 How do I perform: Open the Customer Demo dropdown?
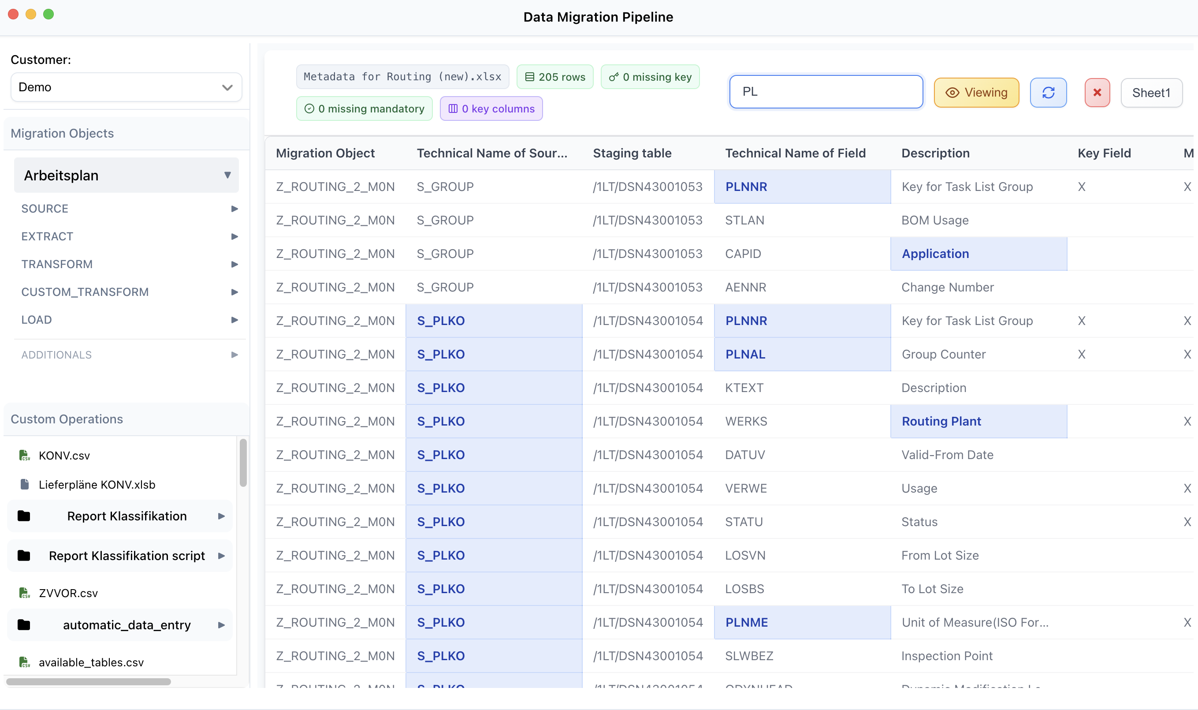click(x=126, y=87)
